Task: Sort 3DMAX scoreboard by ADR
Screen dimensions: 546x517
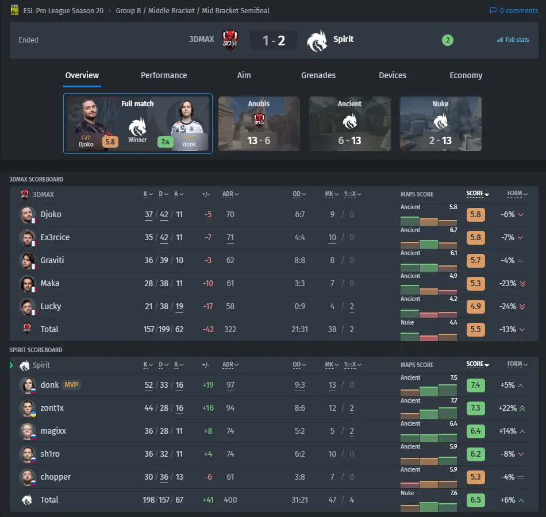Action: pyautogui.click(x=230, y=194)
